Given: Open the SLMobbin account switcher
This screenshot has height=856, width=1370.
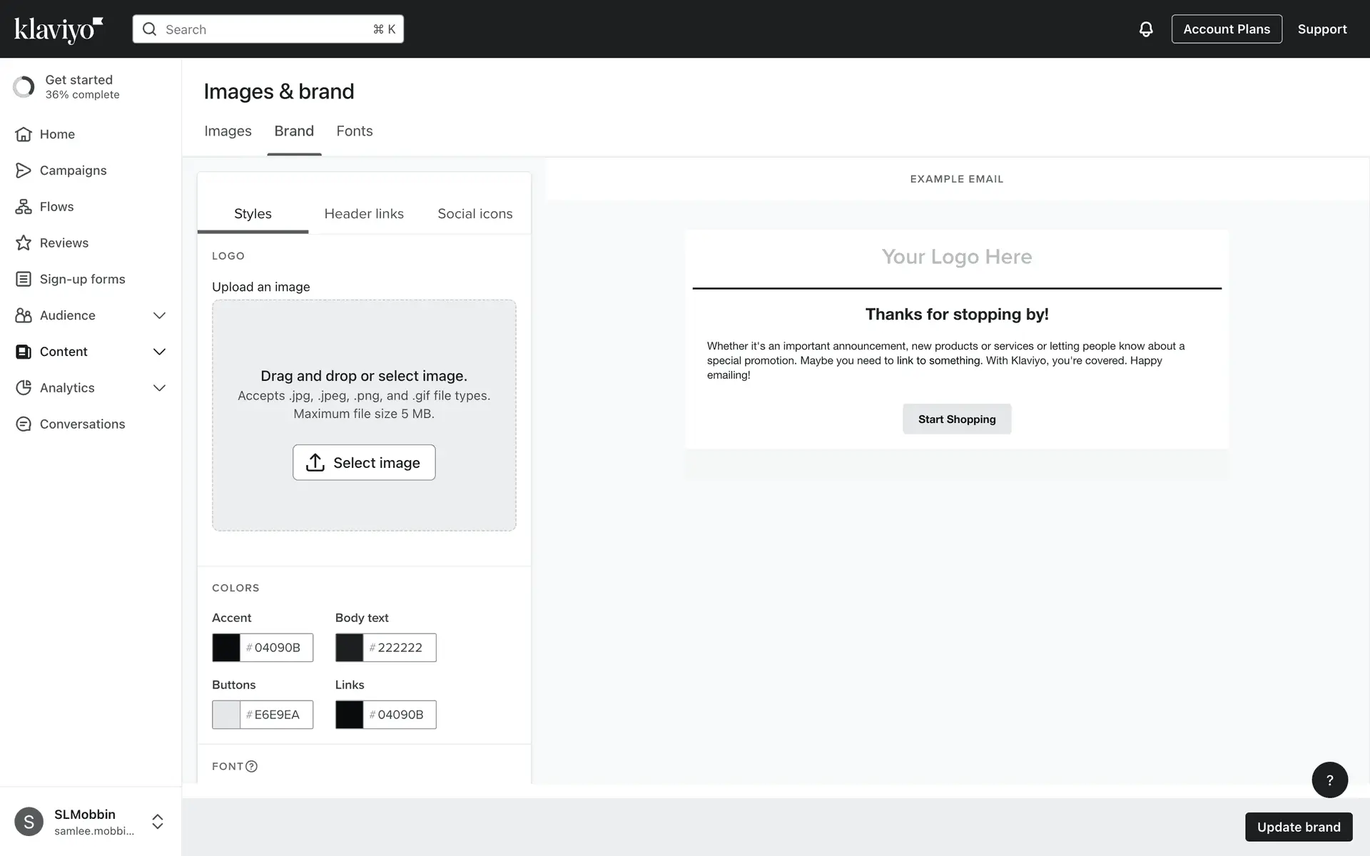Looking at the screenshot, I should point(158,822).
